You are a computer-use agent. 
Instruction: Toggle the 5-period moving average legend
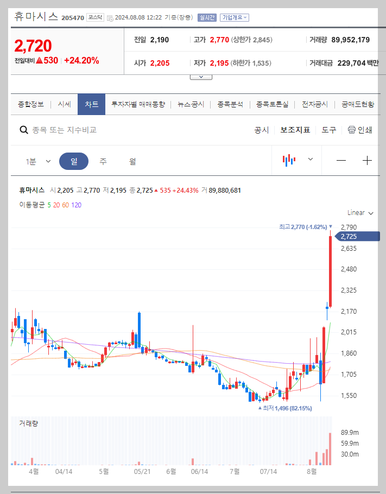coord(48,204)
